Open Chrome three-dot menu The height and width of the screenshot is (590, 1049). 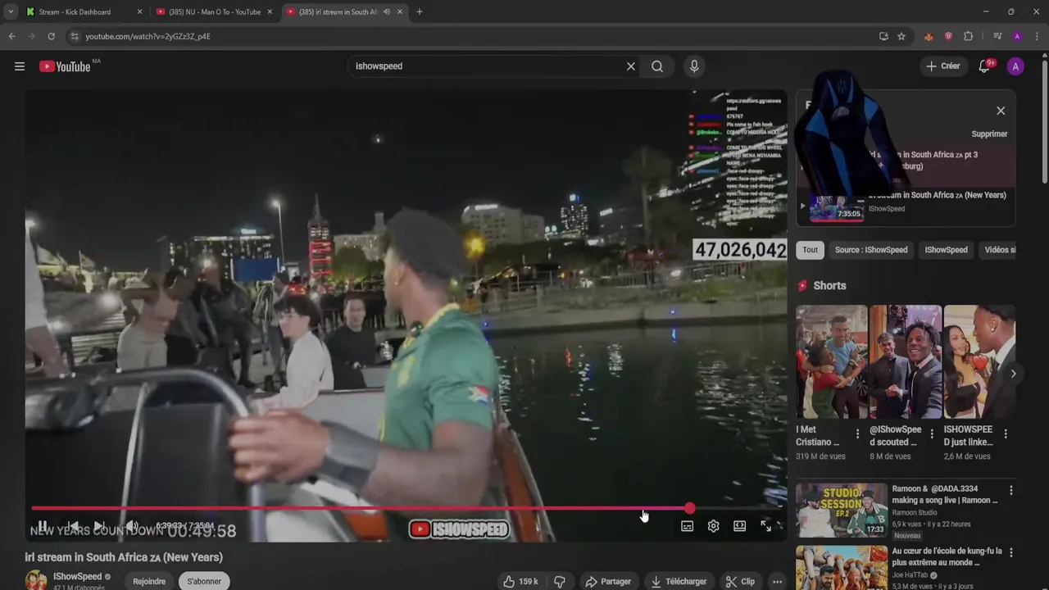coord(1037,36)
